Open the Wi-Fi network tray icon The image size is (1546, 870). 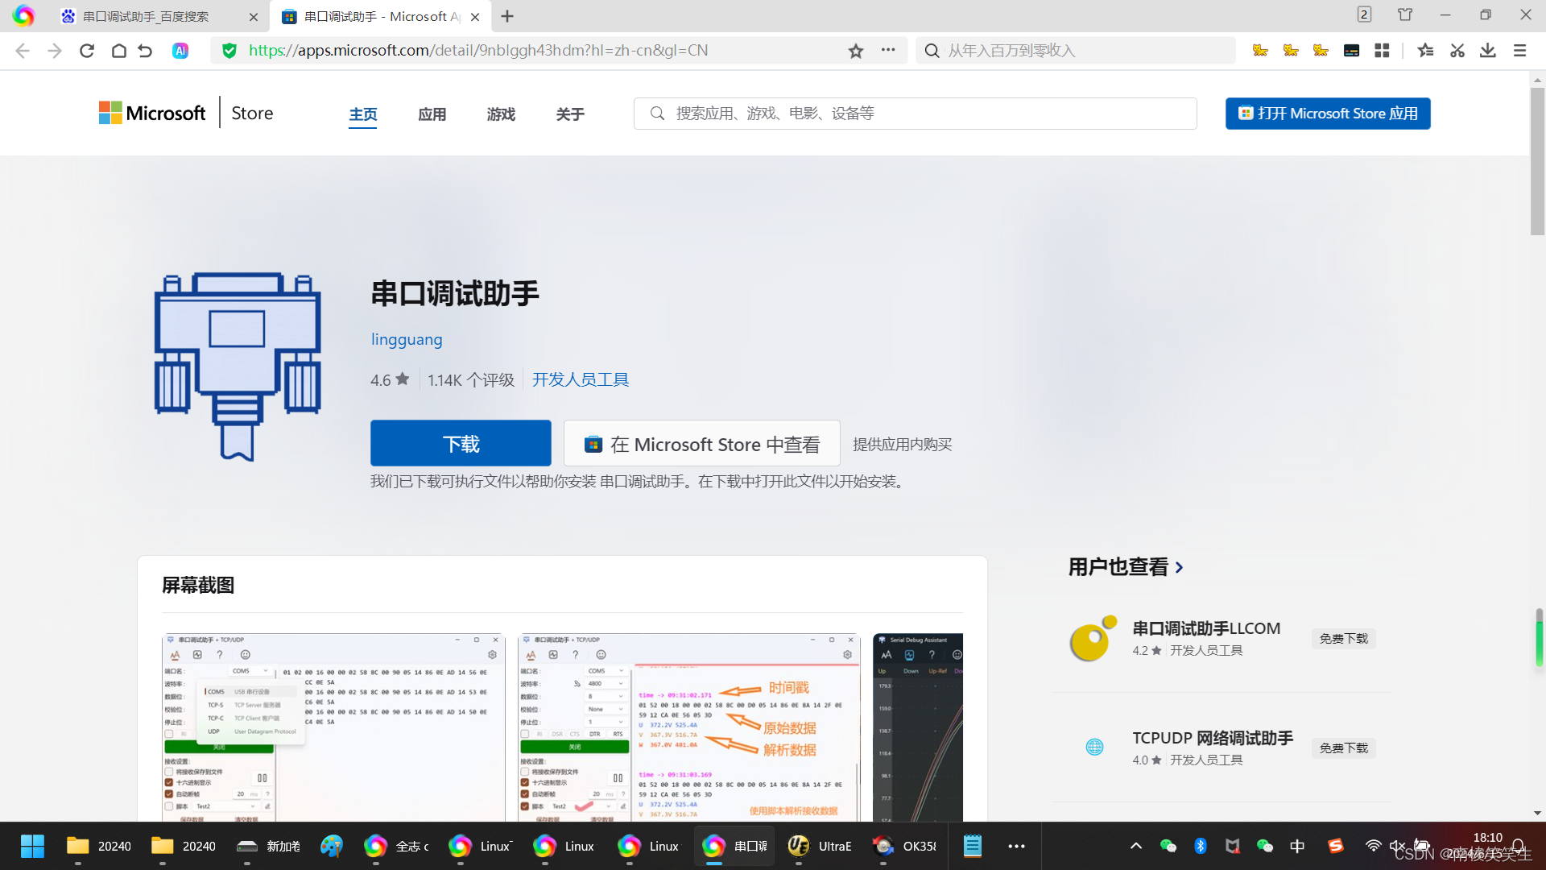click(1373, 846)
